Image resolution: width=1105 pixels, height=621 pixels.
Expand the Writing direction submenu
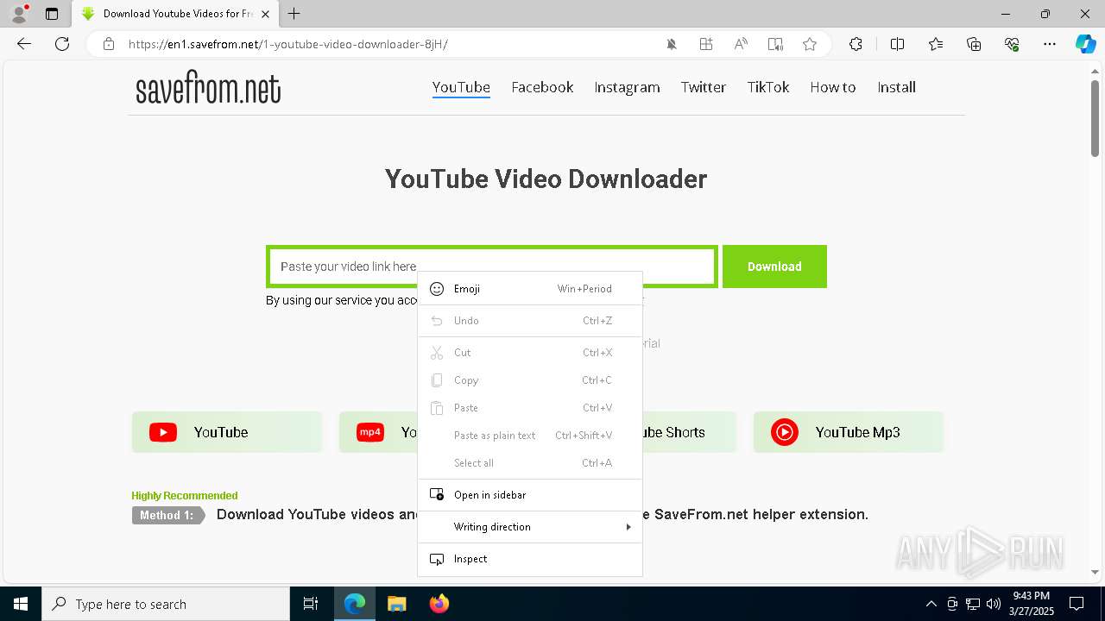point(530,527)
